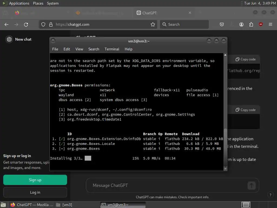Open the Terminal menu
277x208 pixels.
112,49
